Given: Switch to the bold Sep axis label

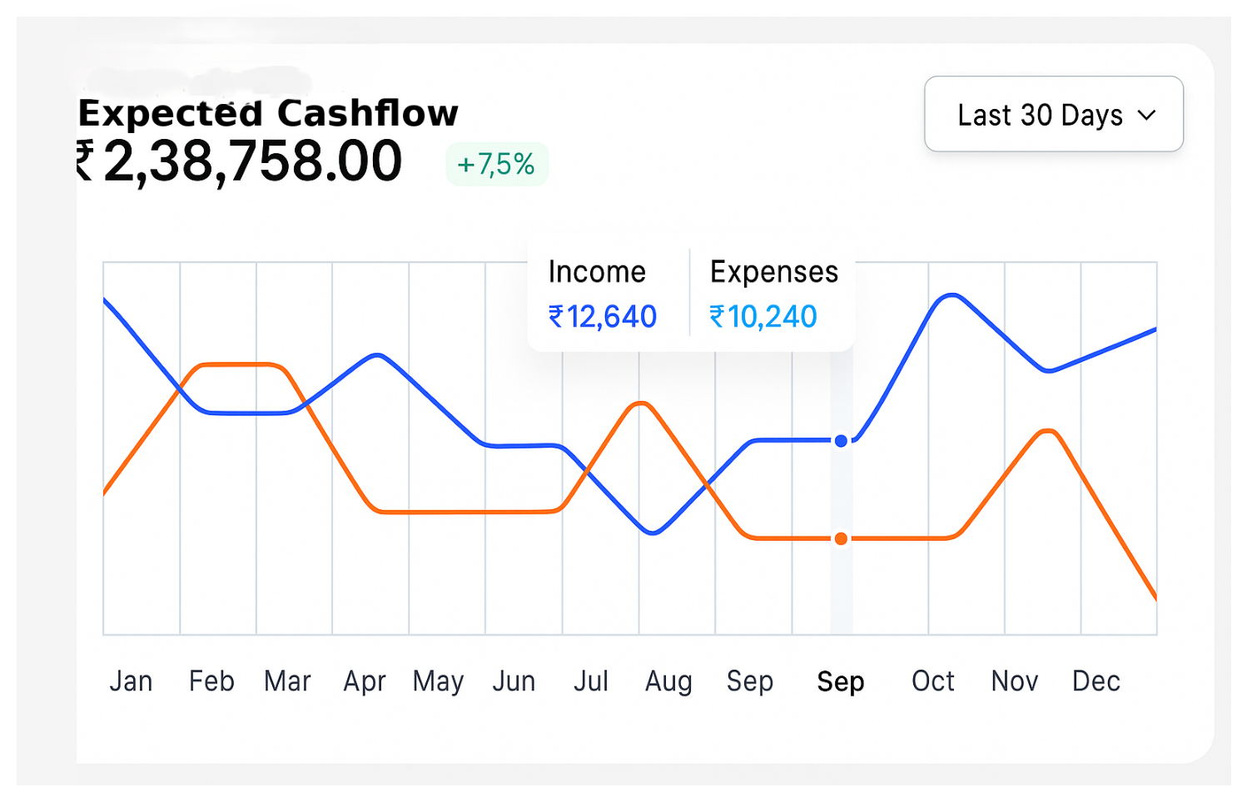Looking at the screenshot, I should (840, 681).
